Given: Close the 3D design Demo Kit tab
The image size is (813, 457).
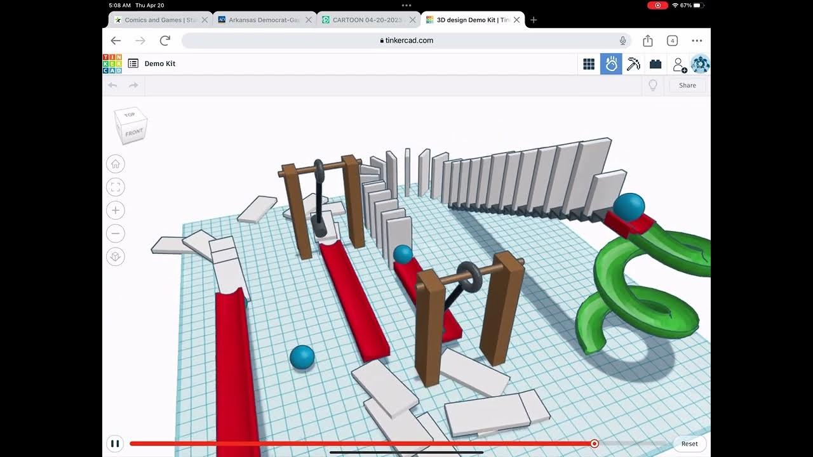Looking at the screenshot, I should coord(516,20).
